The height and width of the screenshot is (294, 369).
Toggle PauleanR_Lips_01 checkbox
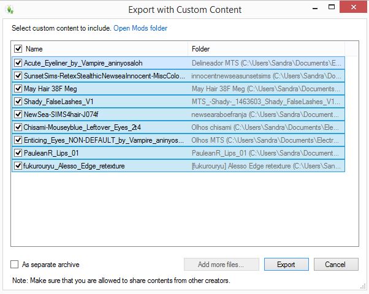coord(18,153)
